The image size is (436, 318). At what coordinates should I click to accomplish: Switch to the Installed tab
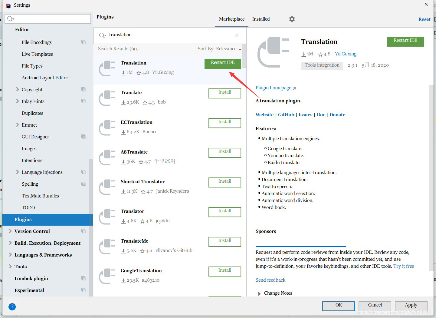coord(261,19)
